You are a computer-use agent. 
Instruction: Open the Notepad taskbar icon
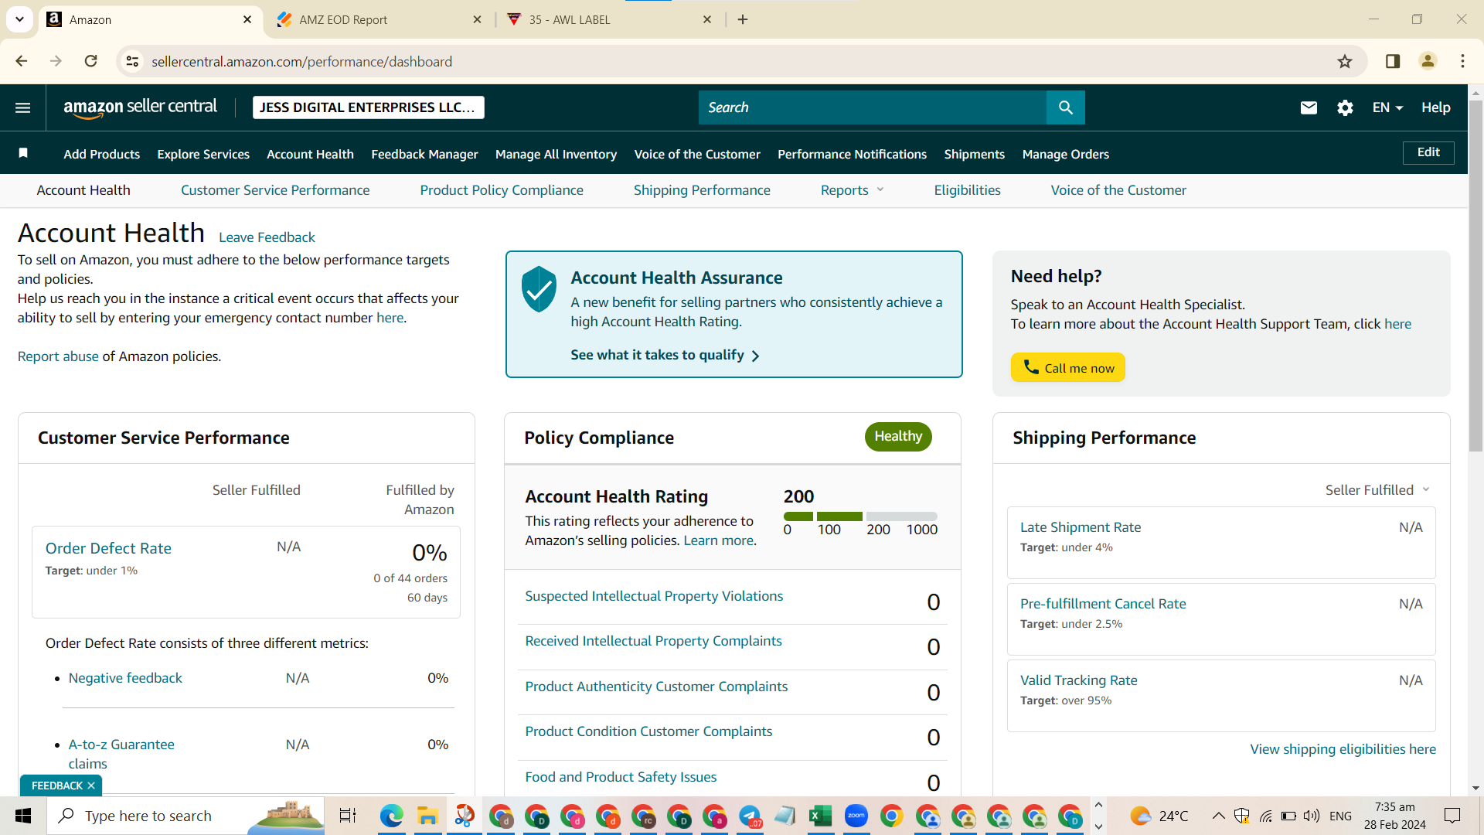pyautogui.click(x=785, y=816)
